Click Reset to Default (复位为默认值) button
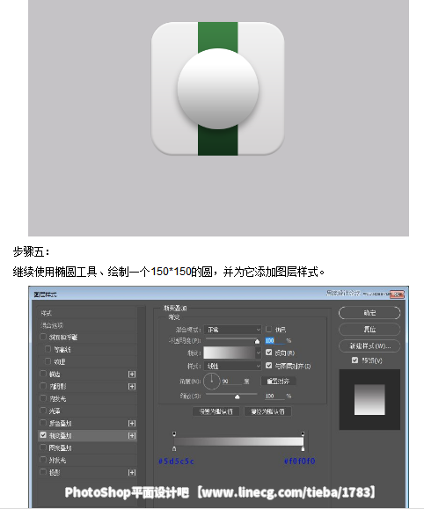Image resolution: width=424 pixels, height=509 pixels. point(267,411)
